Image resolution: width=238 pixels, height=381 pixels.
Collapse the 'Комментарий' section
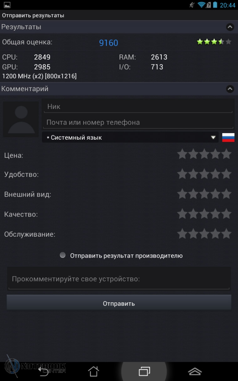pyautogui.click(x=230, y=89)
